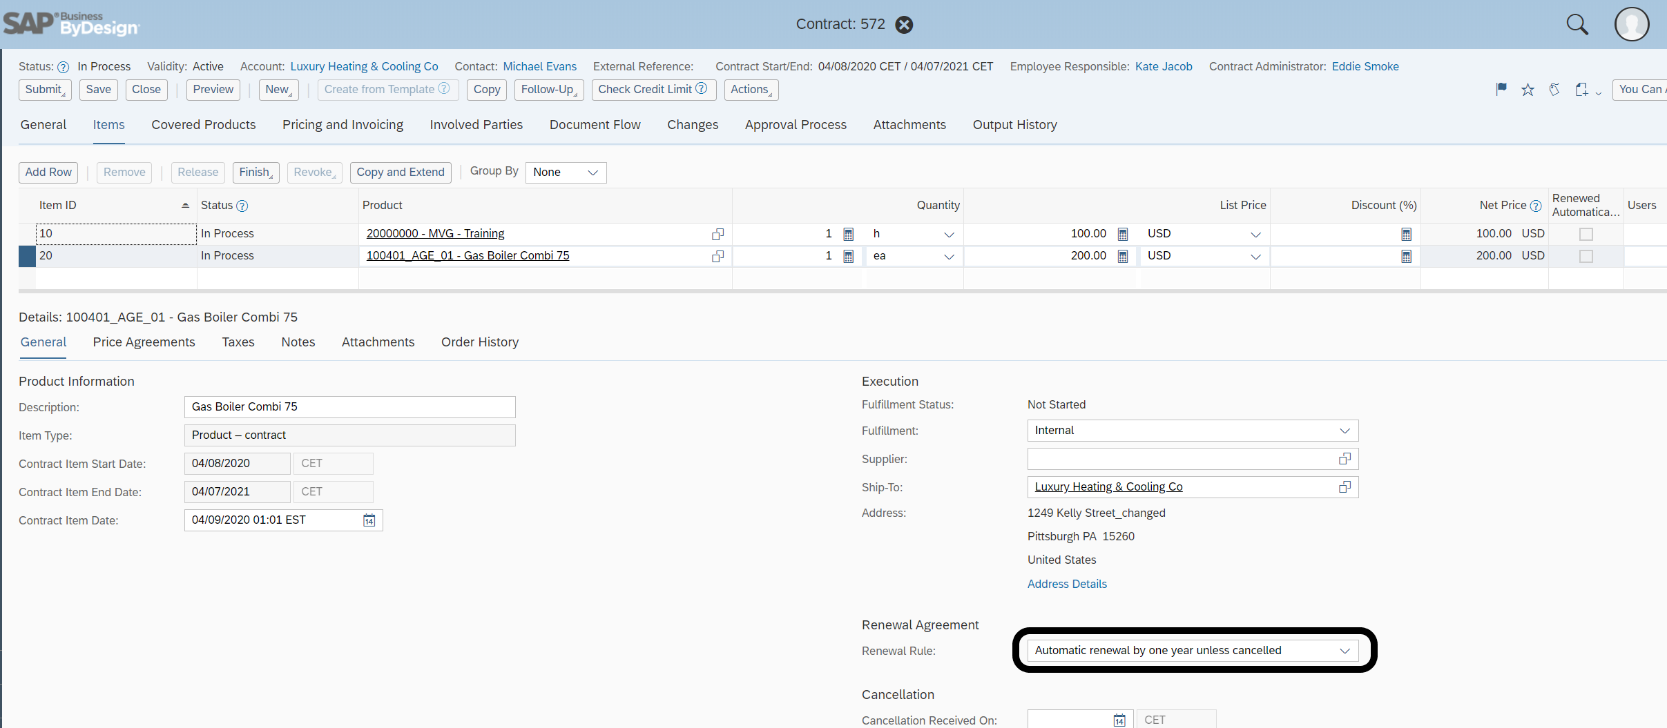Image resolution: width=1667 pixels, height=728 pixels.
Task: Click Check Credit Limit button
Action: [653, 90]
